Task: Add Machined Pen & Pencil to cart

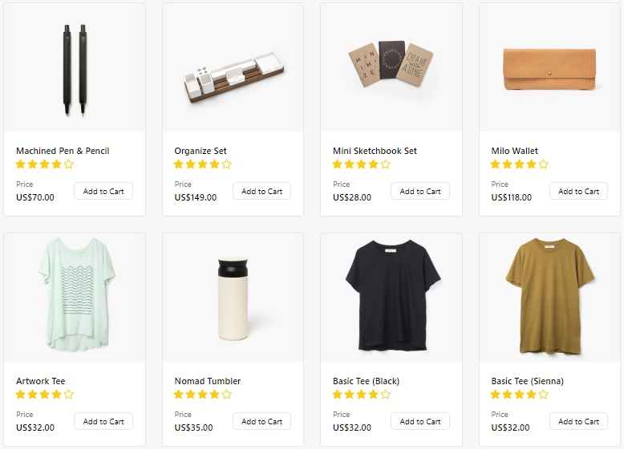Action: click(x=103, y=191)
